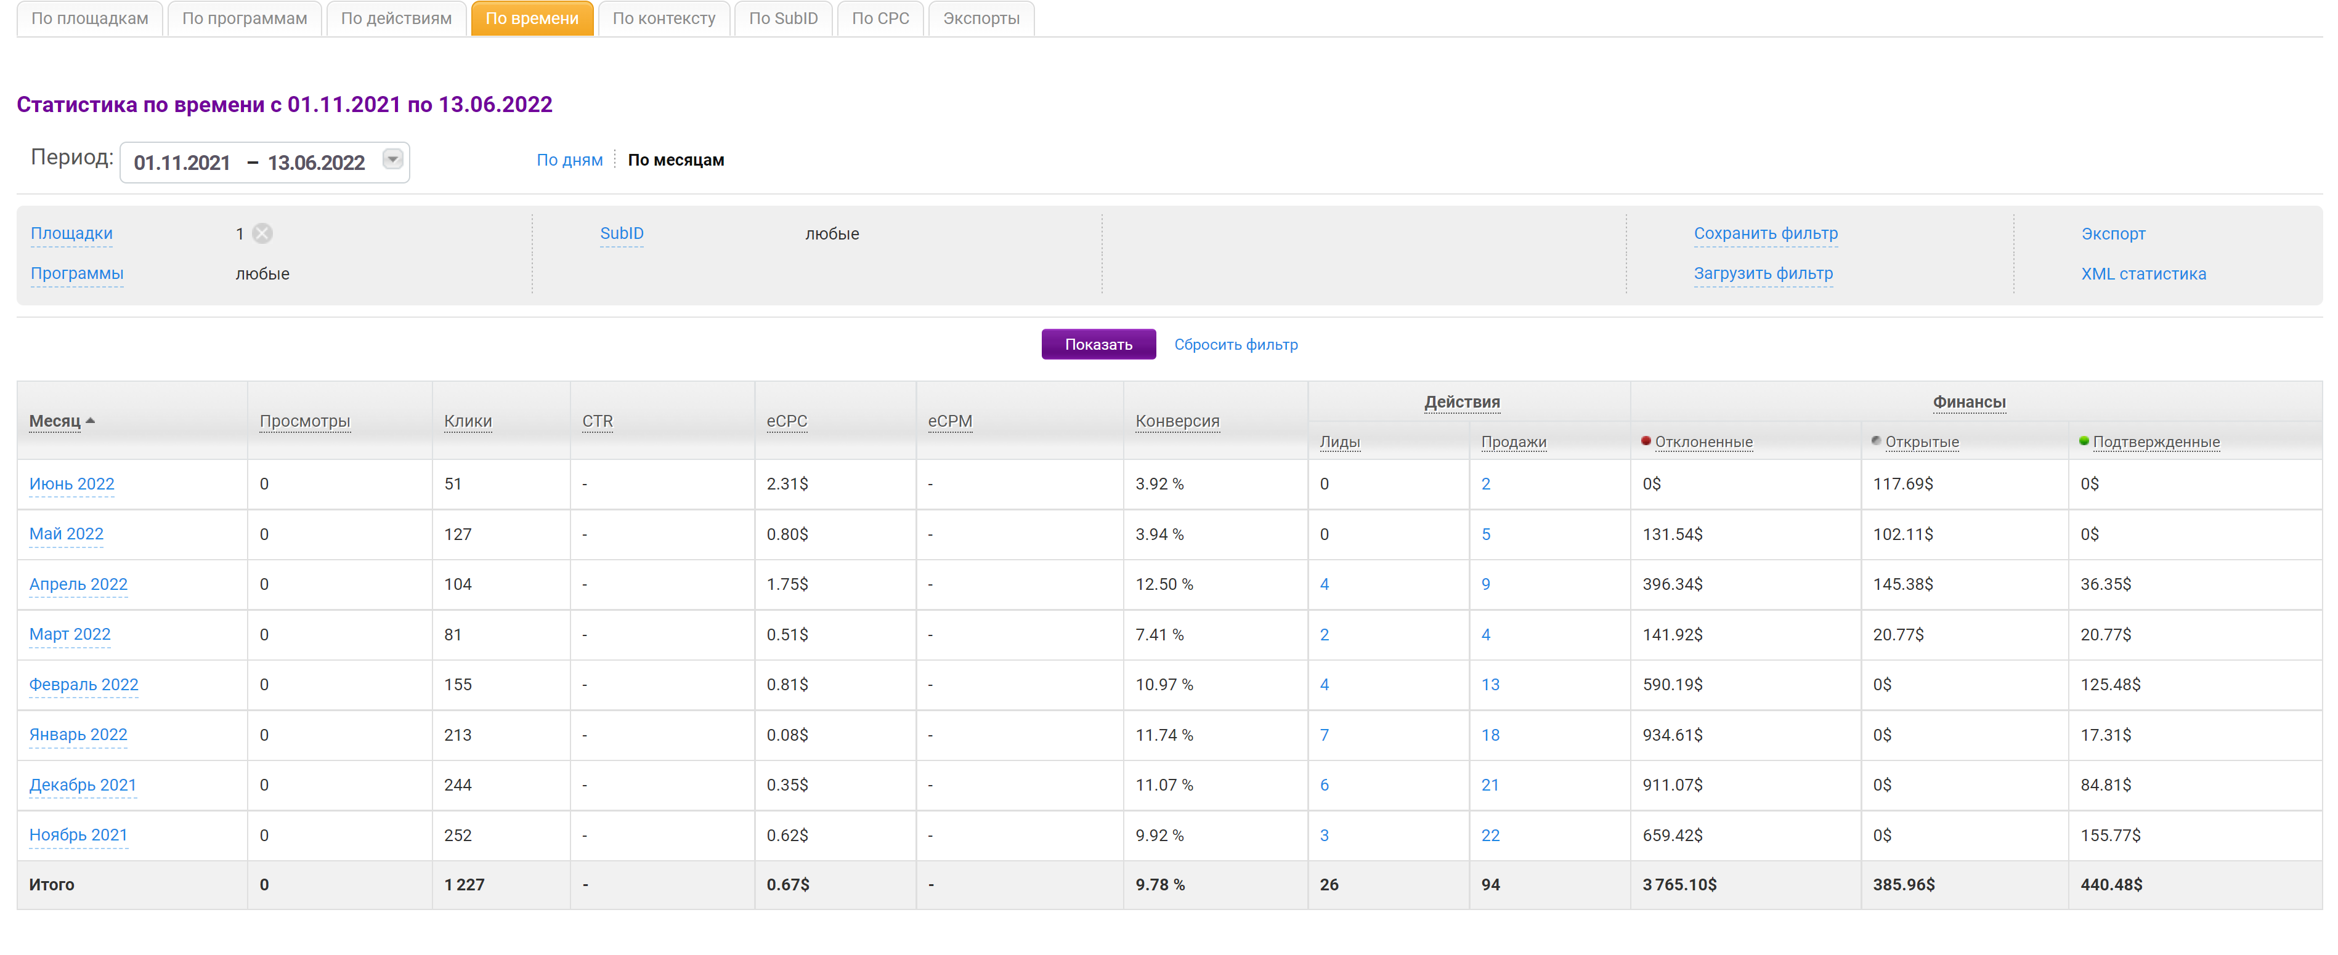Switch view to По дням
The image size is (2338, 955).
click(569, 159)
